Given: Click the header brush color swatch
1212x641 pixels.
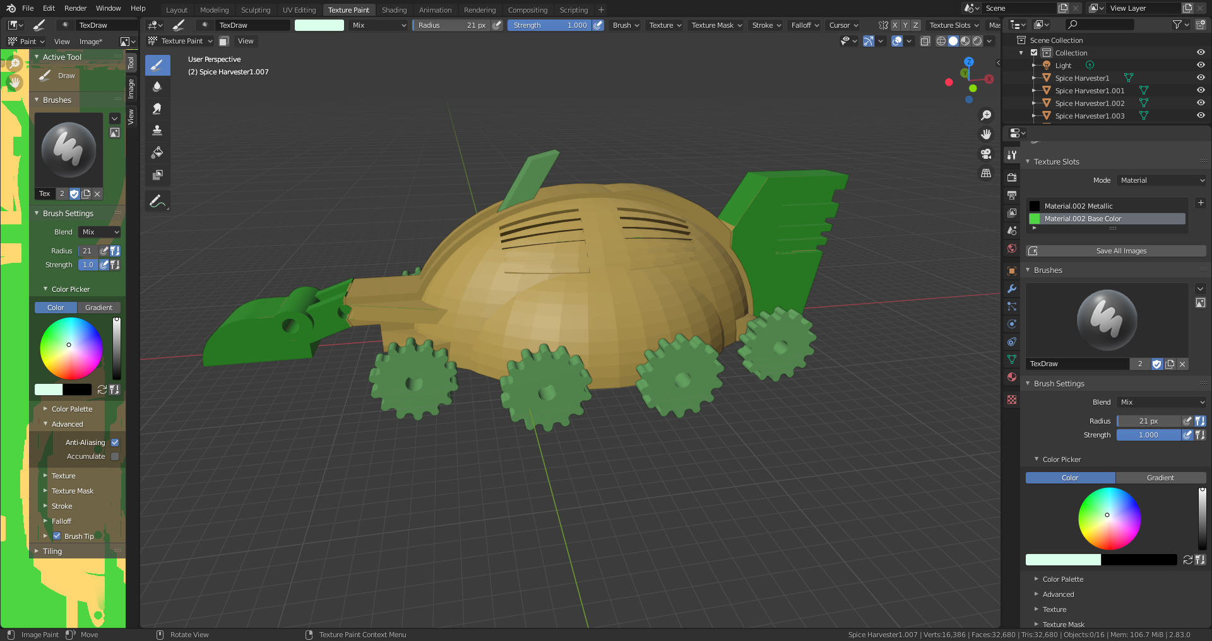Looking at the screenshot, I should pyautogui.click(x=319, y=25).
